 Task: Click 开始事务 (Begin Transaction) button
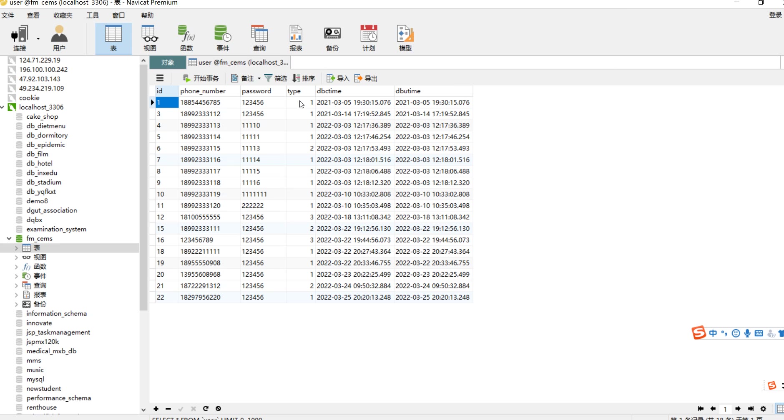tap(201, 78)
